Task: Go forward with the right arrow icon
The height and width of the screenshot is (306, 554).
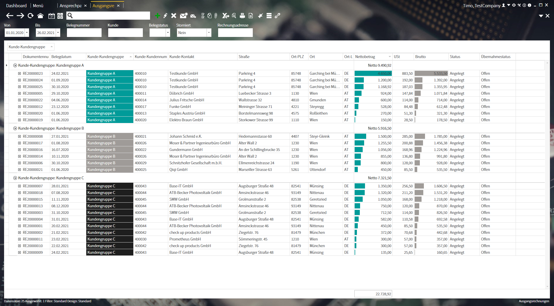Action: point(20,16)
